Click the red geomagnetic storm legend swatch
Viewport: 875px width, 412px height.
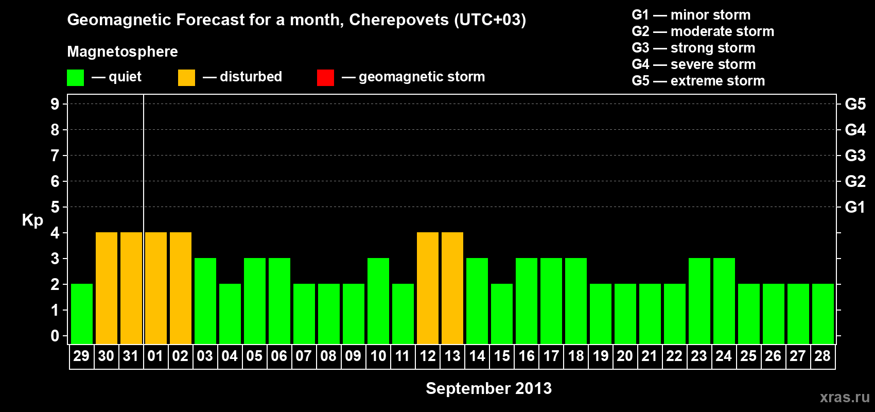pyautogui.click(x=325, y=78)
